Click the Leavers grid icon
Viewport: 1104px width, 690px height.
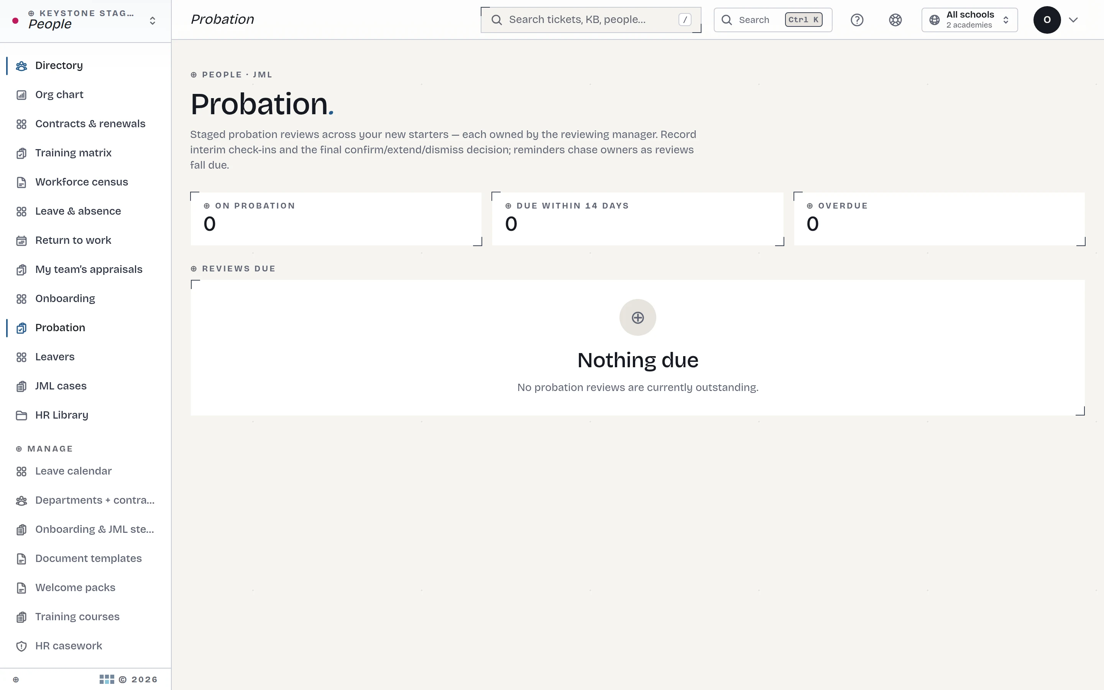point(21,357)
